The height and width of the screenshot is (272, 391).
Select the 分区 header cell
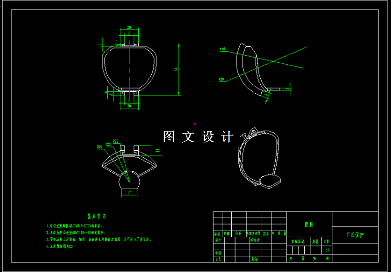pos(238,233)
